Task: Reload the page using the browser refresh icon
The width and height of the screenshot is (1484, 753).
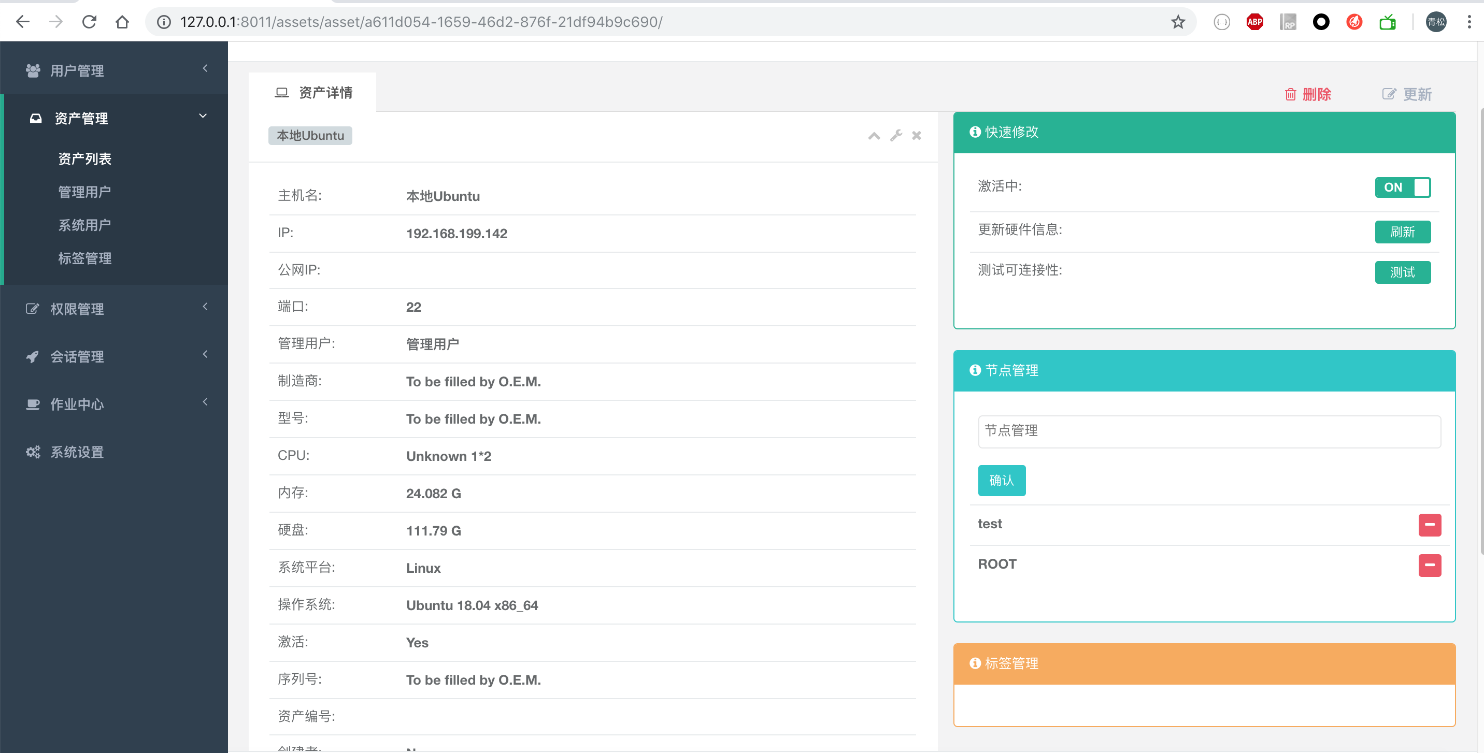Action: tap(89, 22)
